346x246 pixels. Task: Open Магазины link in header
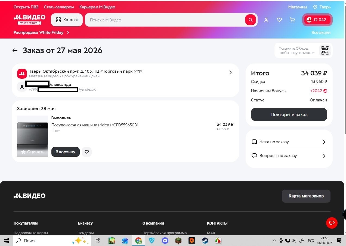pyautogui.click(x=298, y=7)
